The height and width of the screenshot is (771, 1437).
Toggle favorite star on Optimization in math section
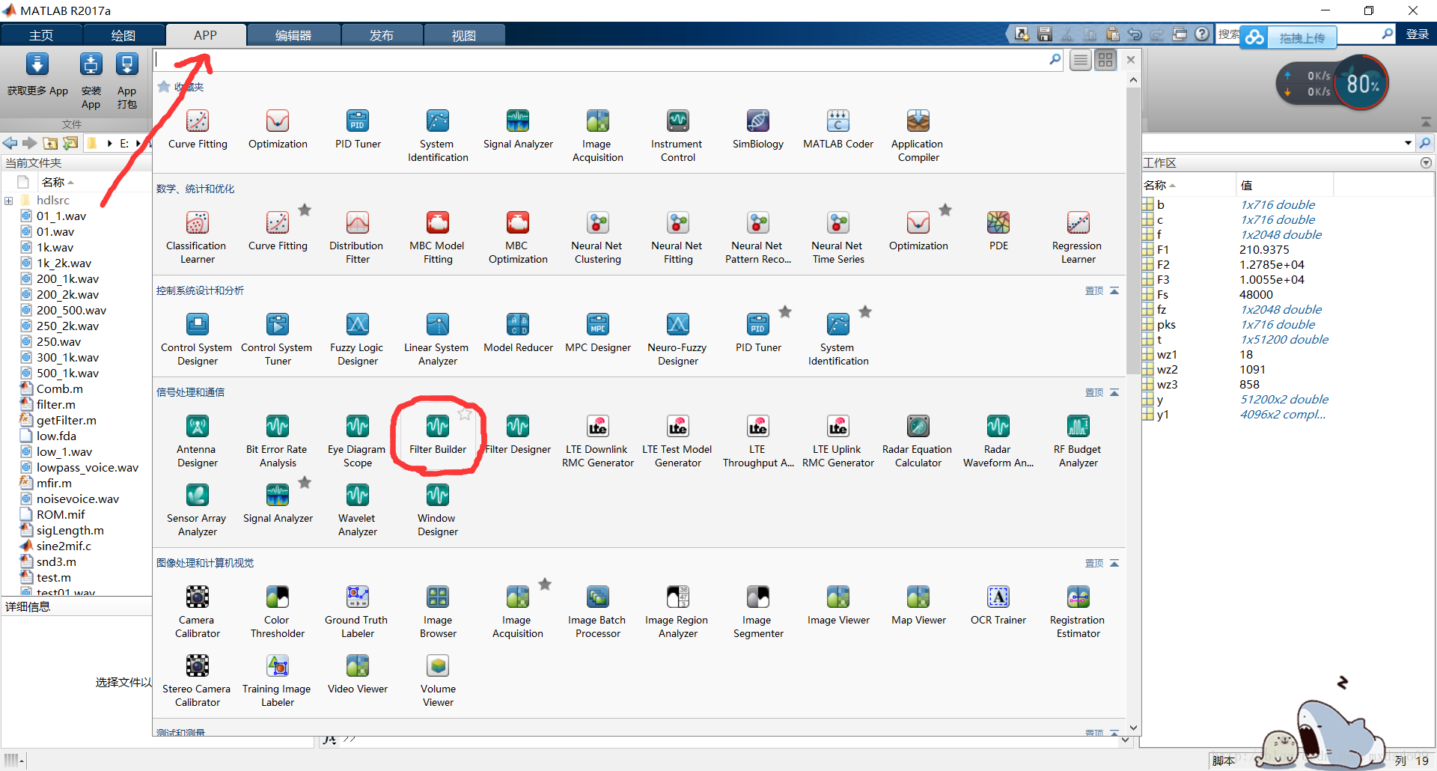coord(945,210)
